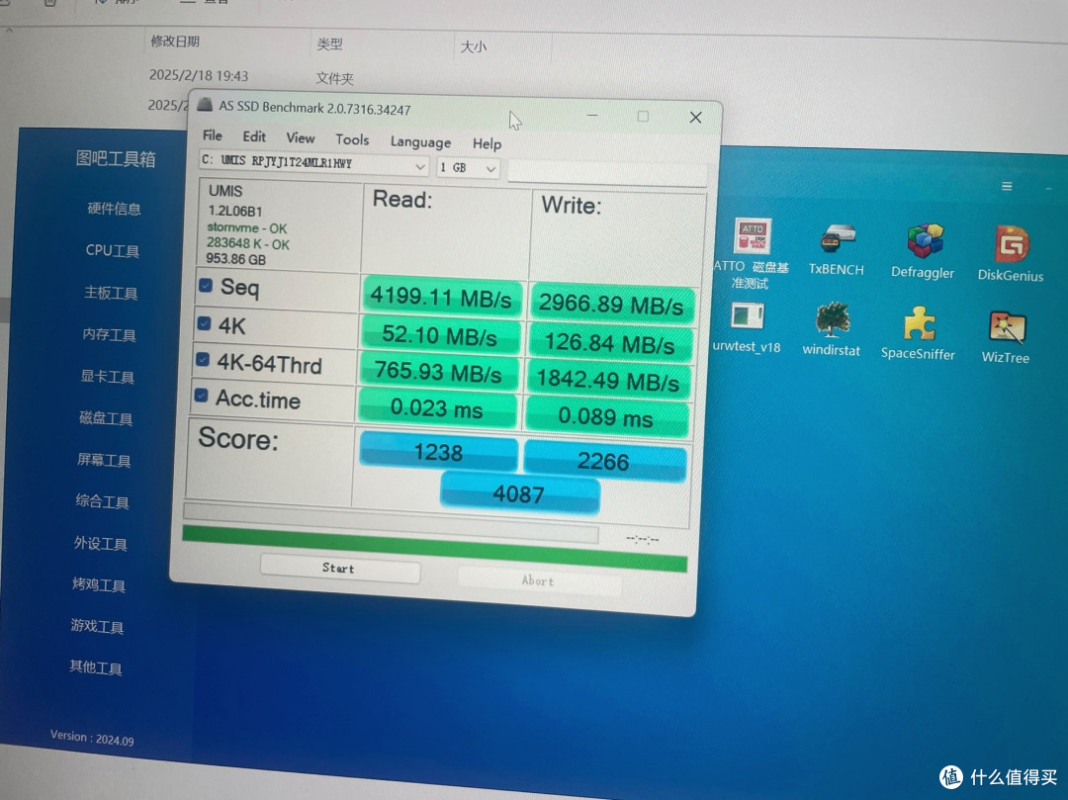Open toolbox hamburger menu icon
Screen dimensions: 1068x800
point(1007,186)
